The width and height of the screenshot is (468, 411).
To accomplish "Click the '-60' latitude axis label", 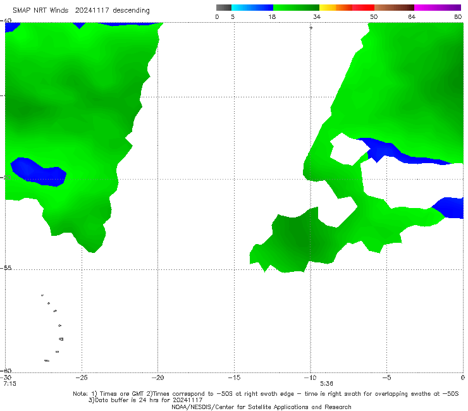I will [6, 371].
